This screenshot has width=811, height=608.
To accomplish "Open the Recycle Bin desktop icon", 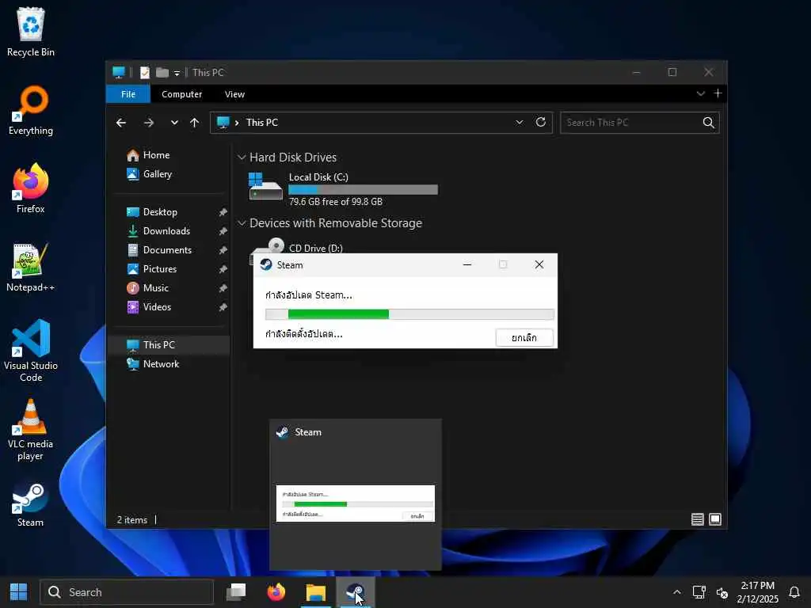I will pos(31,32).
